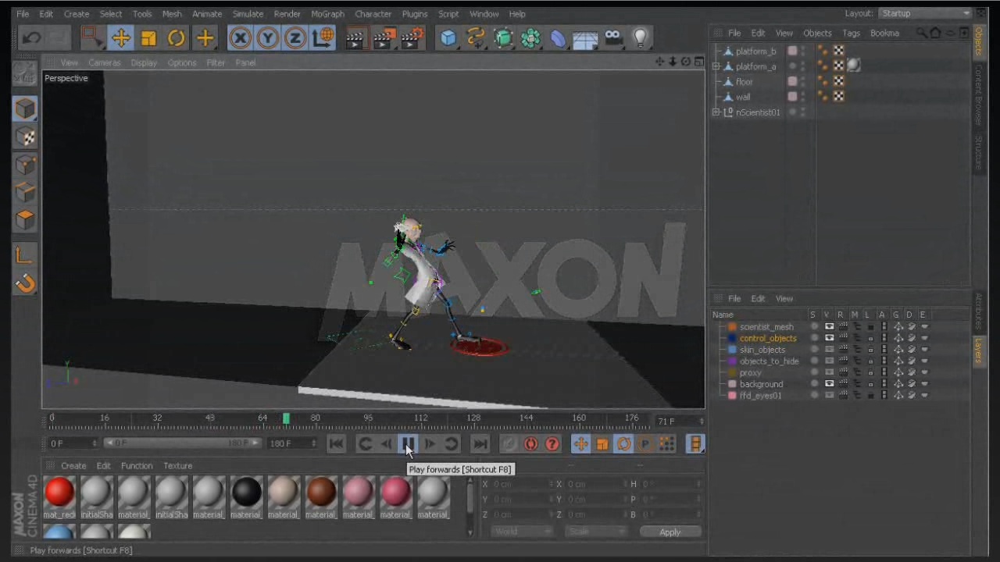
Task: Add a Cube primitive object
Action: click(x=448, y=37)
